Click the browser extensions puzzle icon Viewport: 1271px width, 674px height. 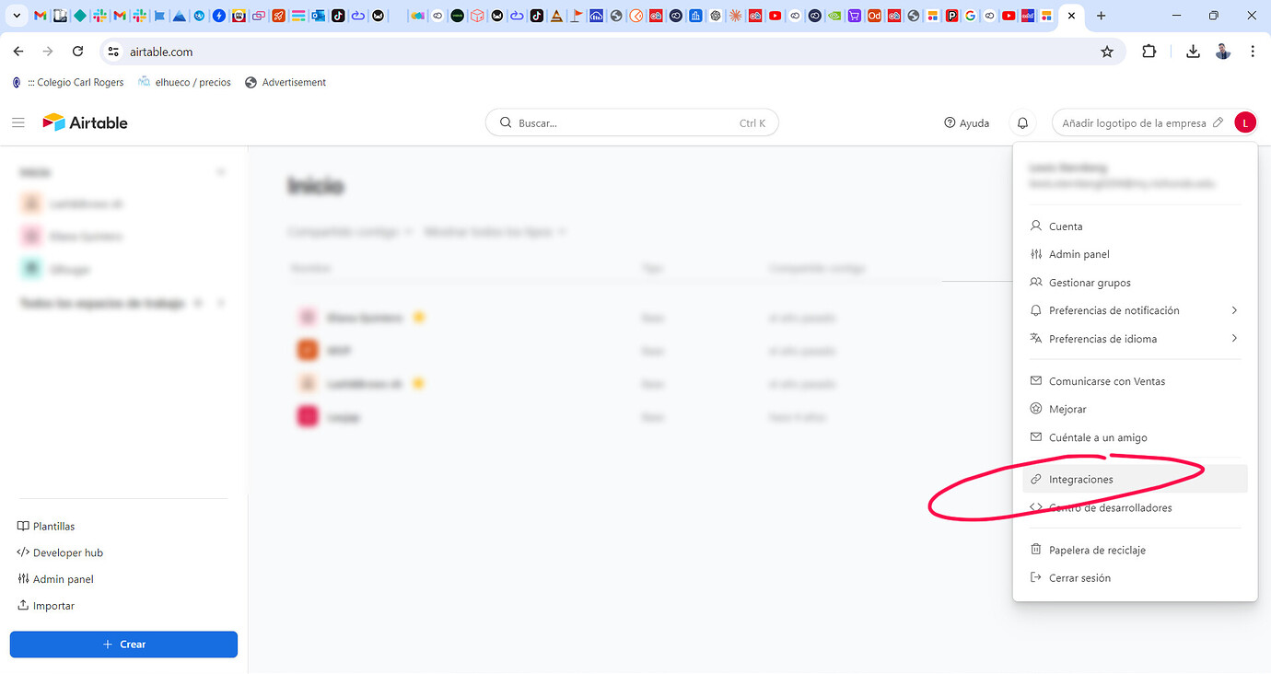[1149, 52]
